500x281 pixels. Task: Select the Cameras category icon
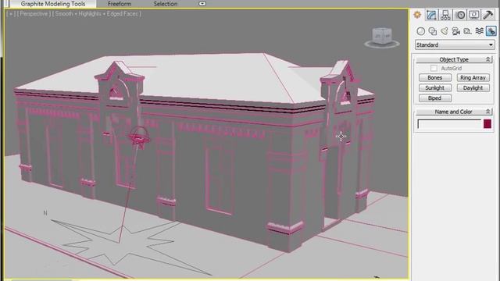click(456, 31)
